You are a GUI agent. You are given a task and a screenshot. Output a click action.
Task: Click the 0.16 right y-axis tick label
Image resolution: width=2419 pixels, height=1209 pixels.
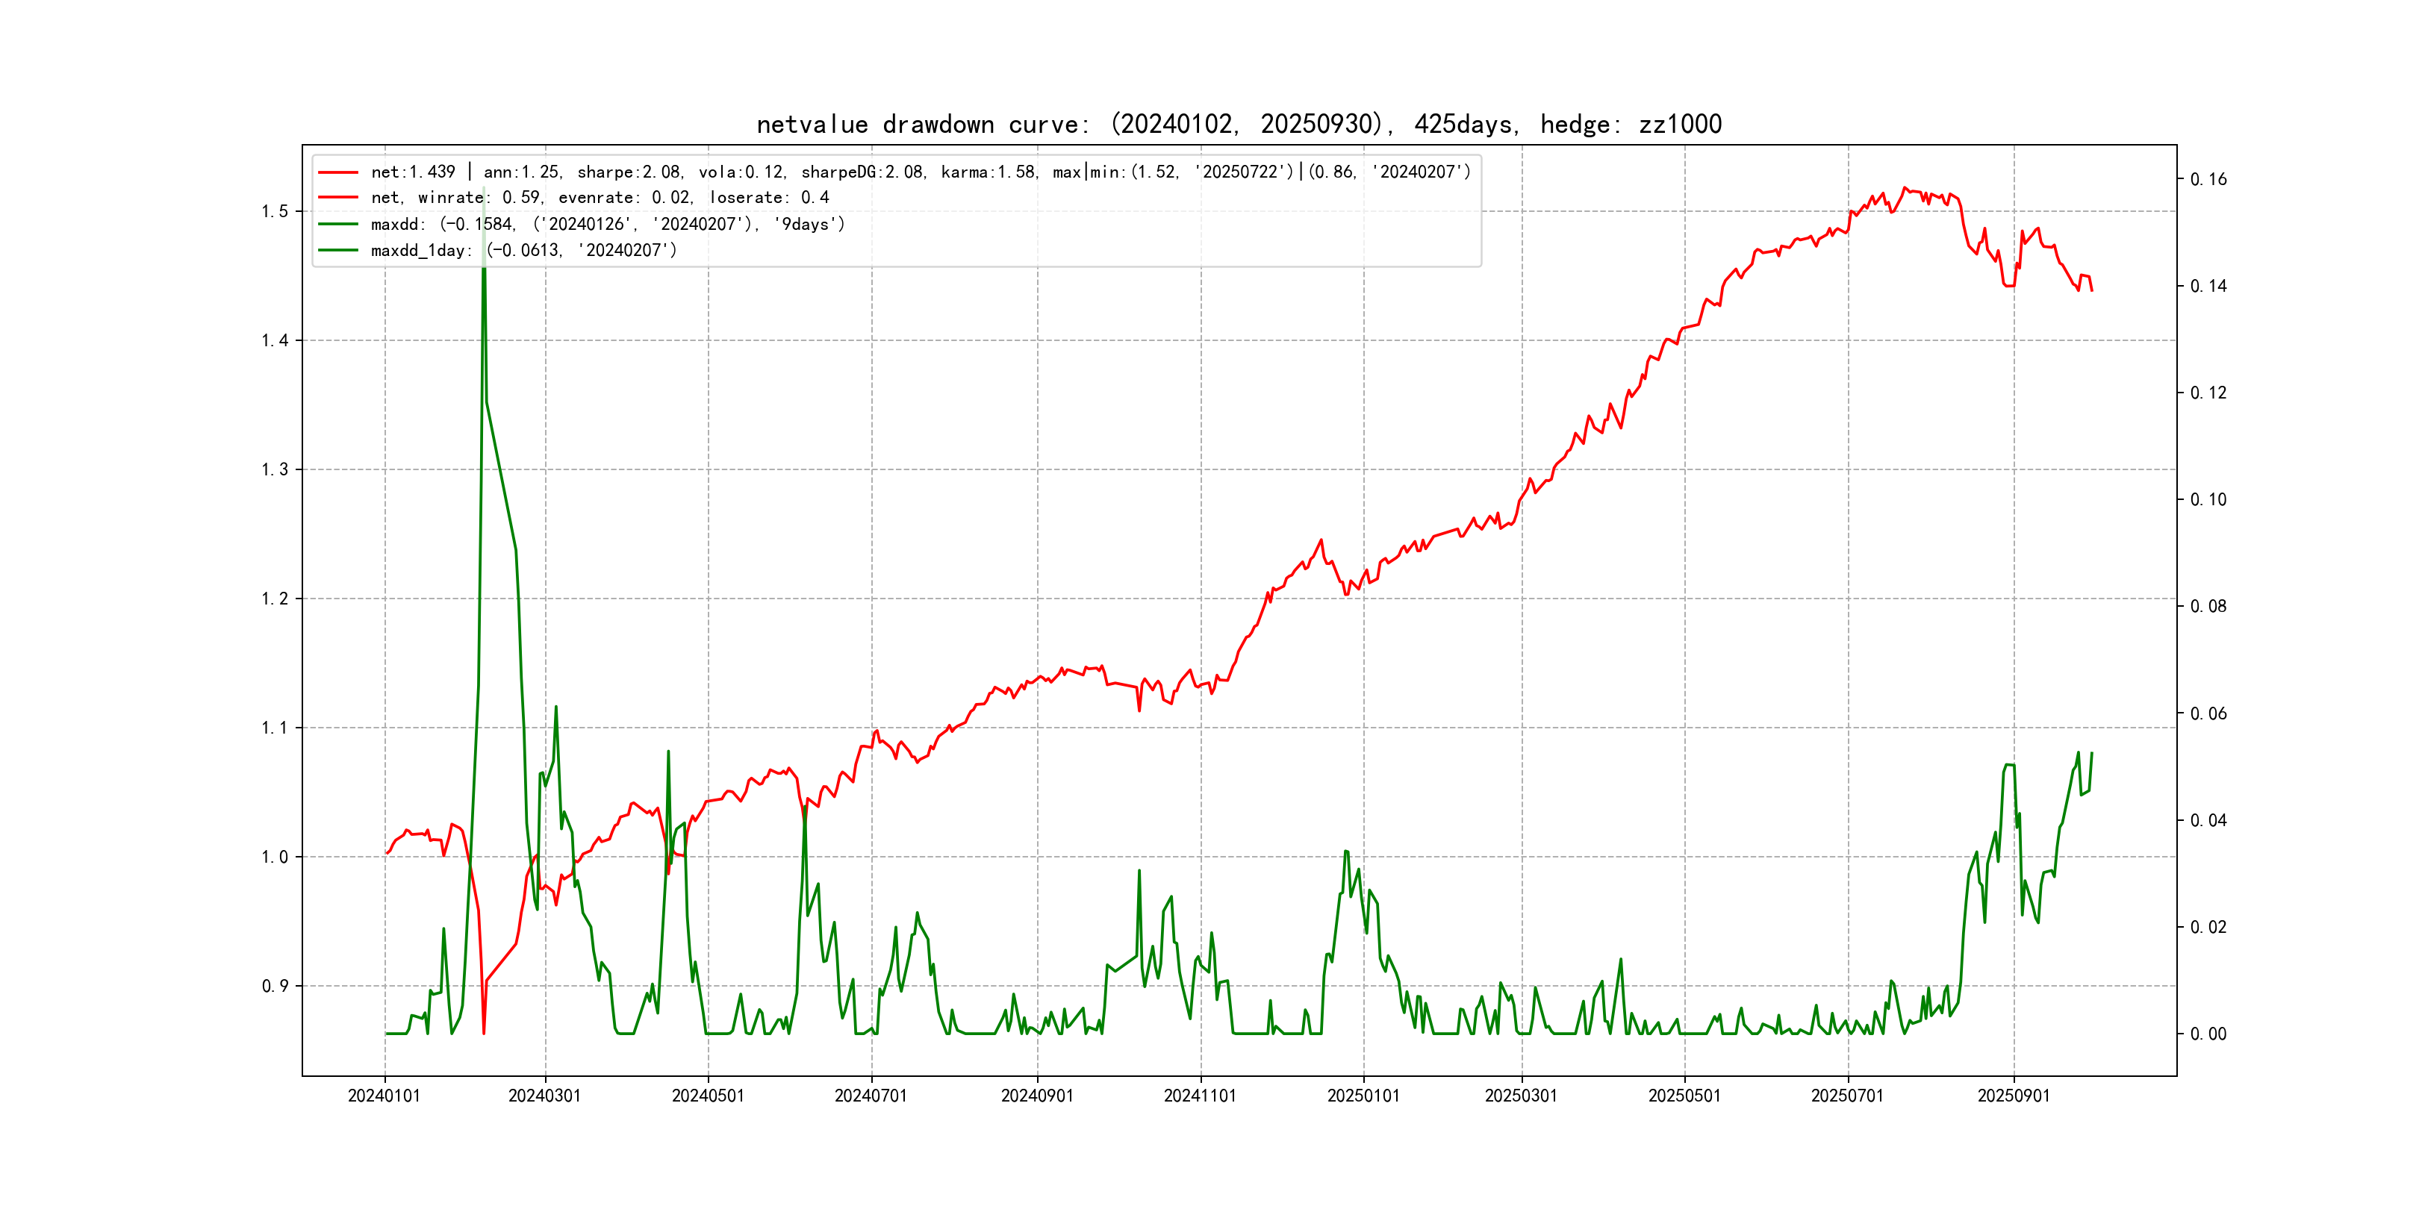tap(2208, 179)
